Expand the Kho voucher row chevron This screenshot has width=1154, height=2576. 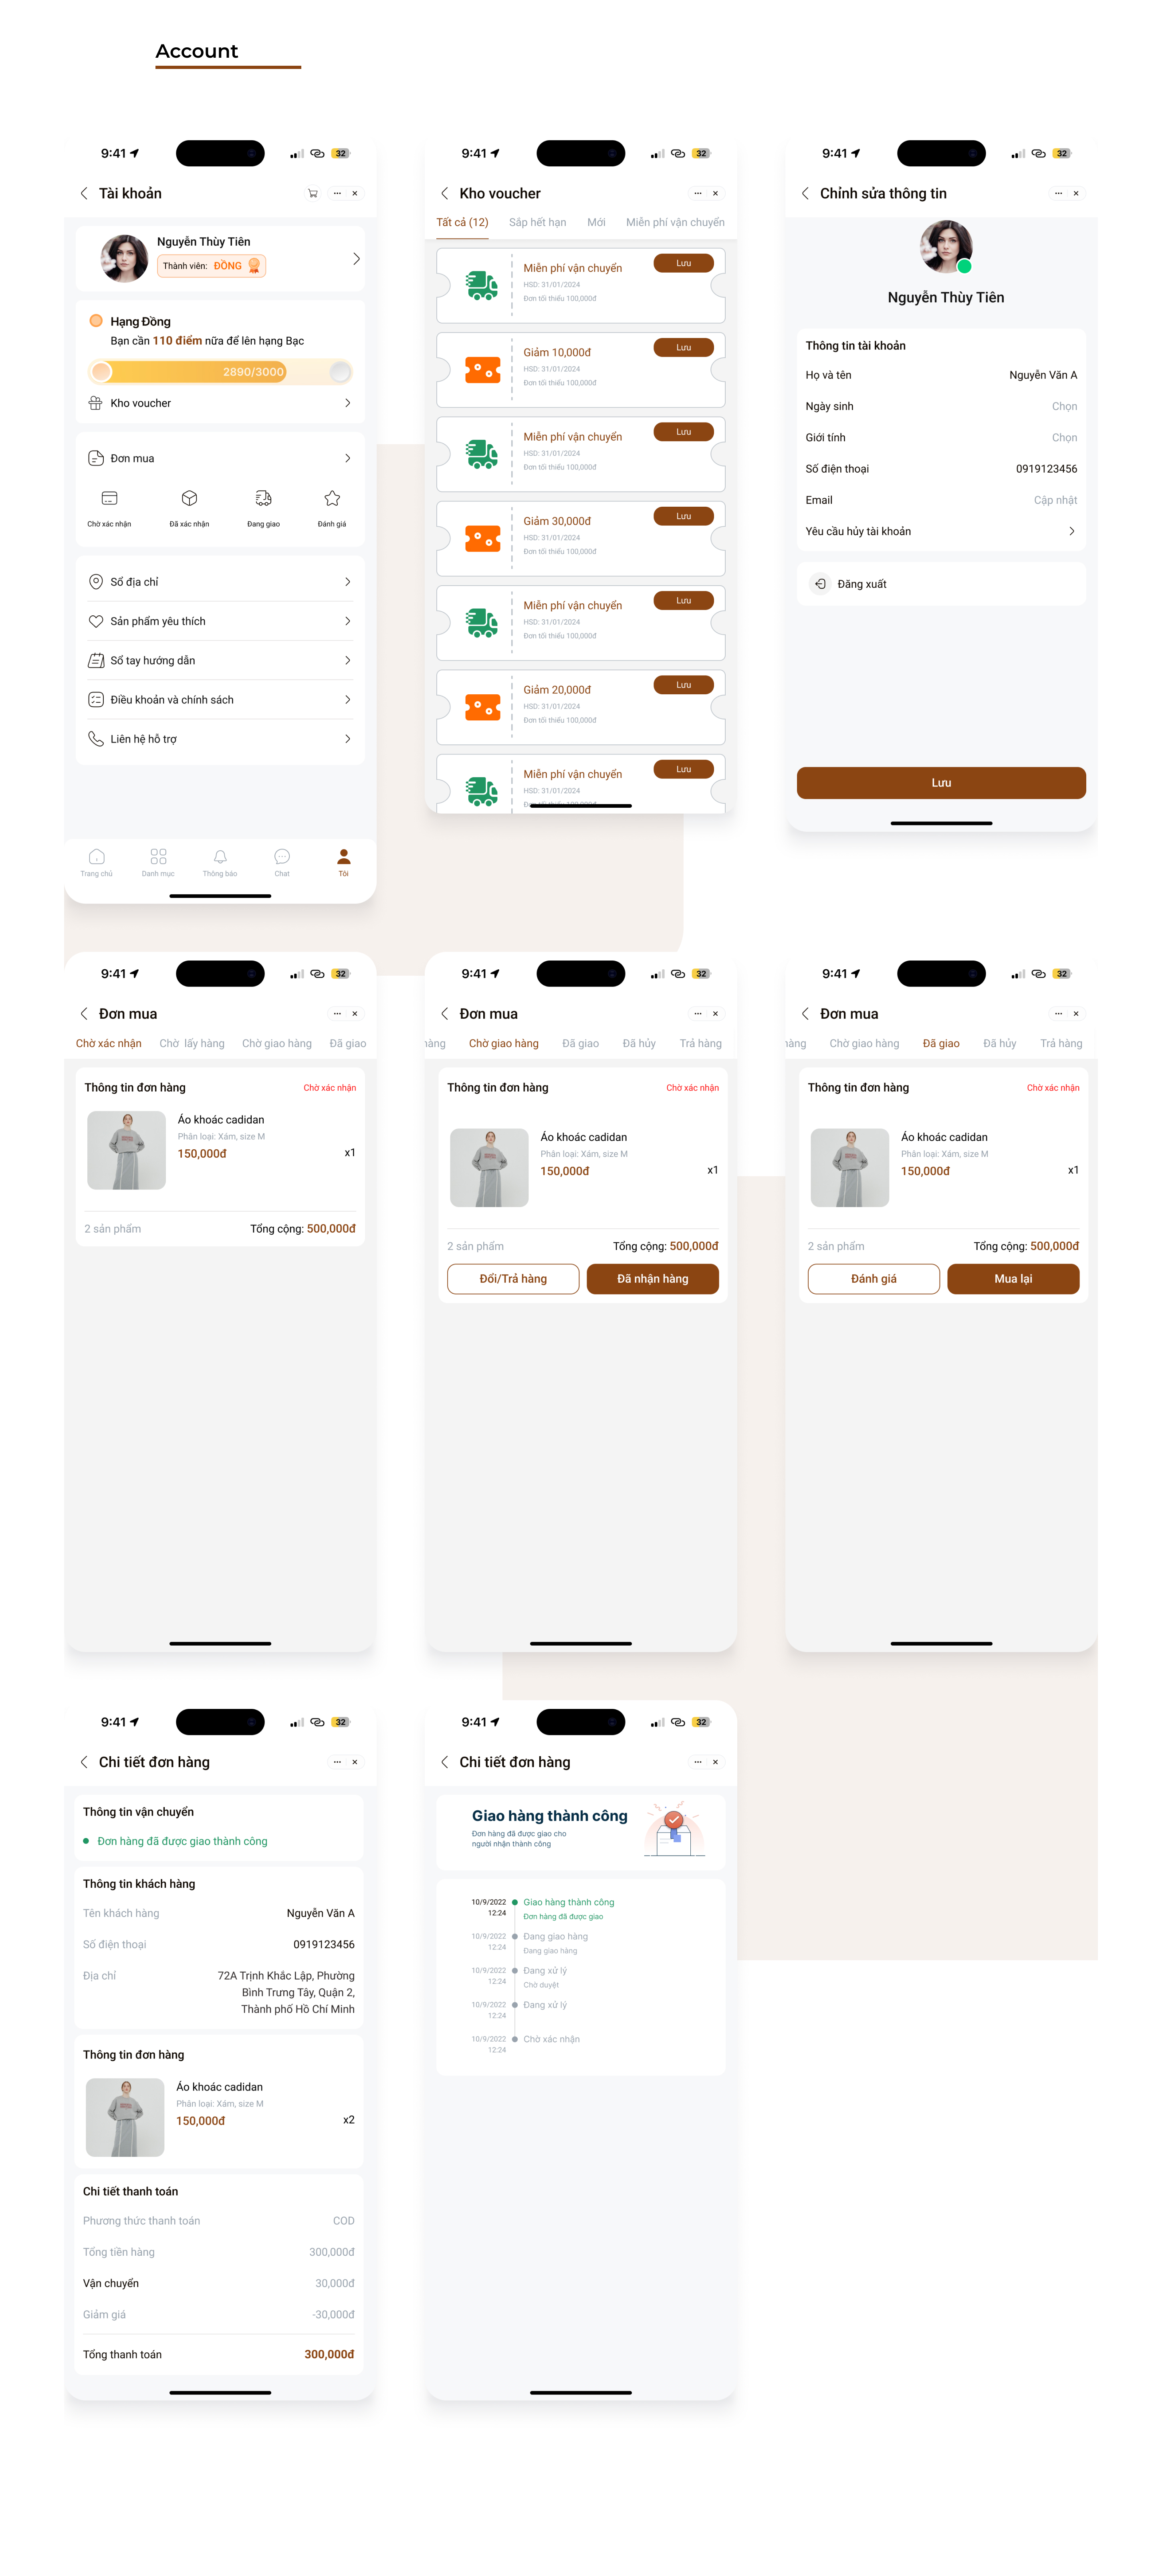pos(348,403)
